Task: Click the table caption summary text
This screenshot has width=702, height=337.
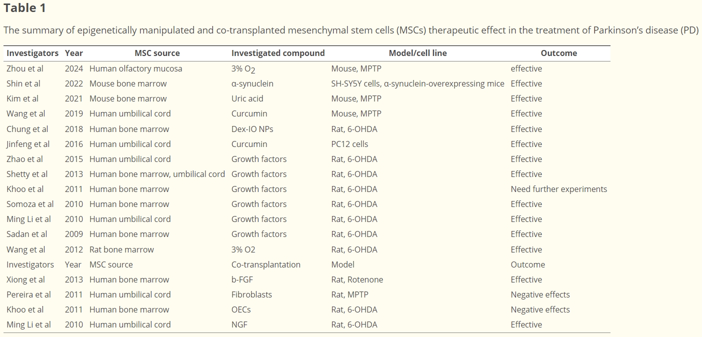Action: pyautogui.click(x=350, y=30)
